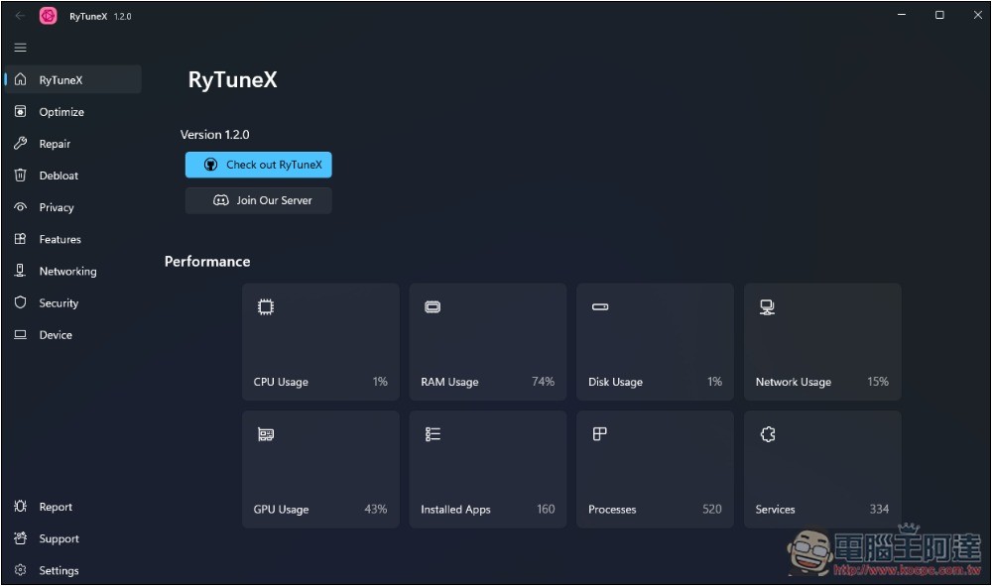Screen dimensions: 992x586
Task: Click the Join Our Server button
Action: click(258, 200)
